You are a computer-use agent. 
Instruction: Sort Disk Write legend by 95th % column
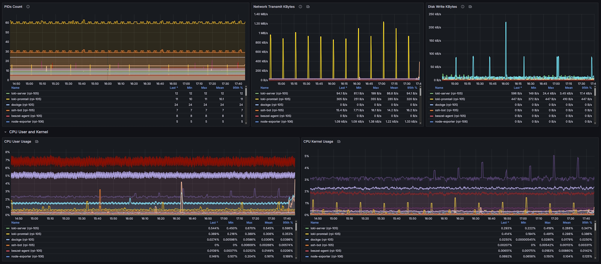586,88
